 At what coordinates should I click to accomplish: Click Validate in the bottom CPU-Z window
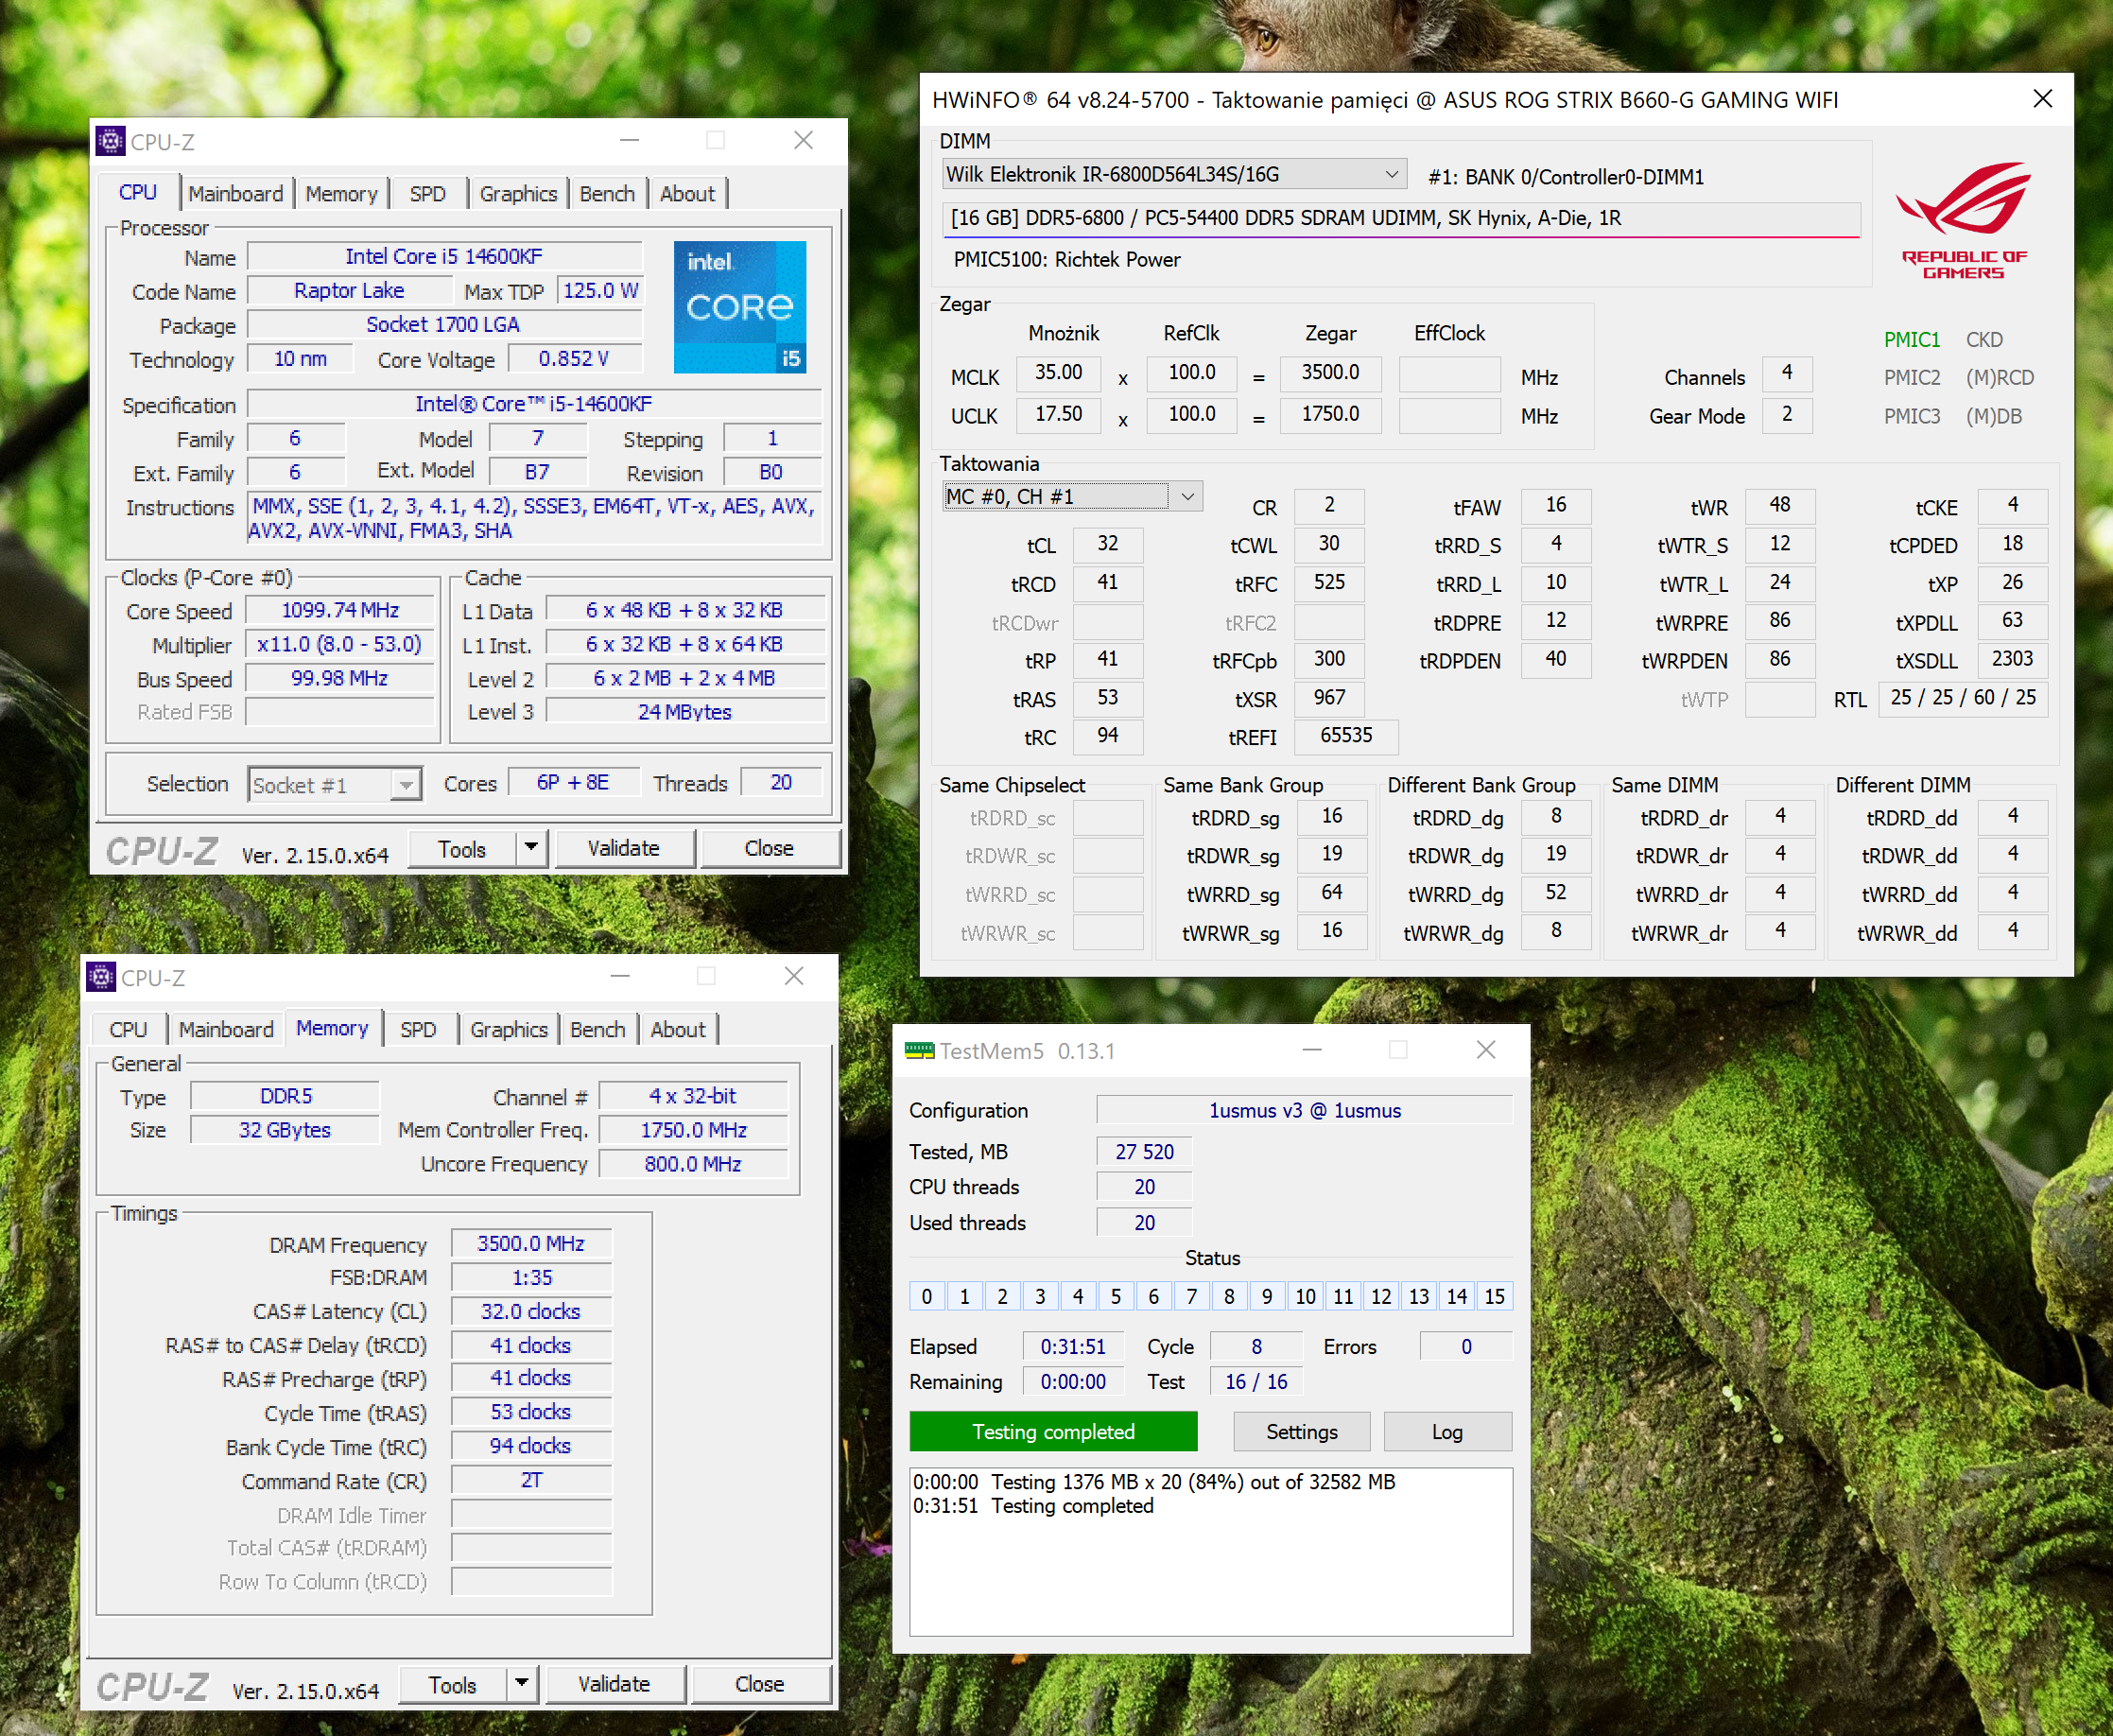pos(614,1684)
